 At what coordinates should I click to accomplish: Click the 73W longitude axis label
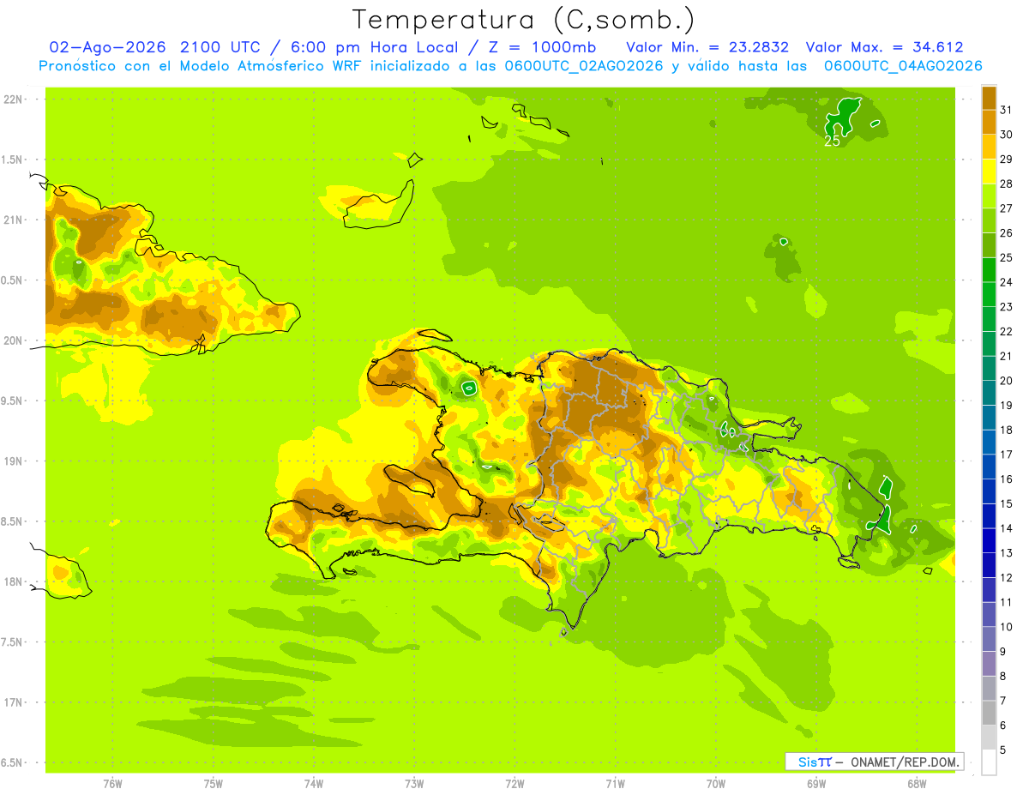(x=414, y=784)
